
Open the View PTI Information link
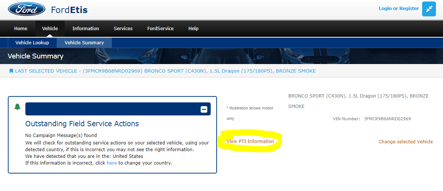pos(250,141)
